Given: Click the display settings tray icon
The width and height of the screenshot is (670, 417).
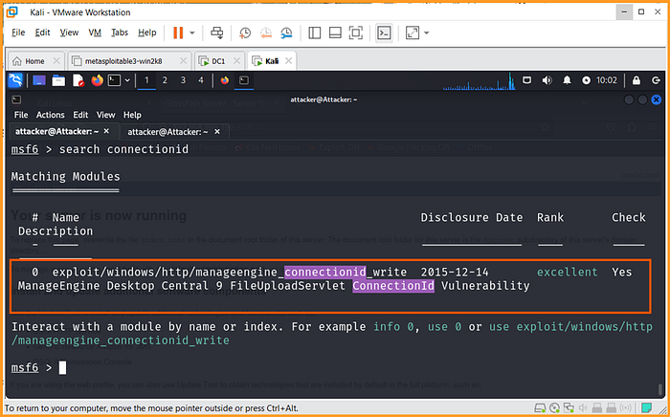Looking at the screenshot, I should click(x=526, y=80).
